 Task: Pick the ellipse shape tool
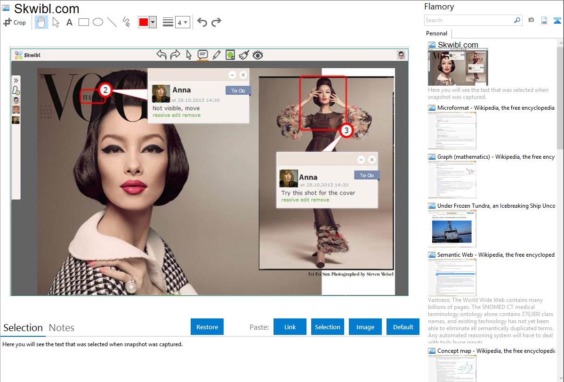[x=98, y=22]
